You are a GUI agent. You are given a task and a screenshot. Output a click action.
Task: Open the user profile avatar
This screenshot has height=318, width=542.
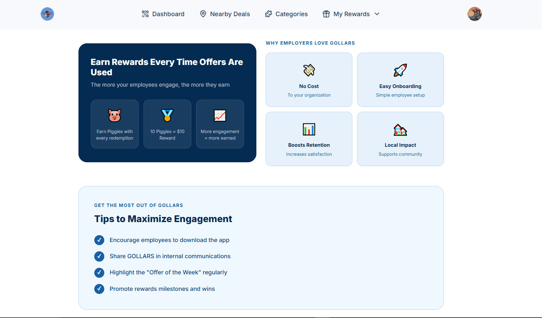(475, 14)
